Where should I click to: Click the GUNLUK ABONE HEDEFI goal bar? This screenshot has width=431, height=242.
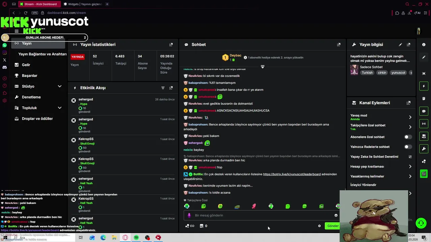click(x=44, y=38)
